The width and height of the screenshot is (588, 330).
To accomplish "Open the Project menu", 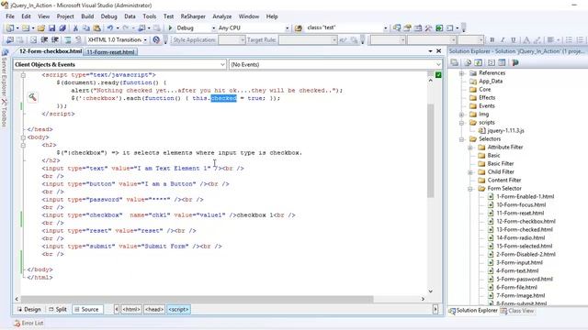I will (65, 16).
